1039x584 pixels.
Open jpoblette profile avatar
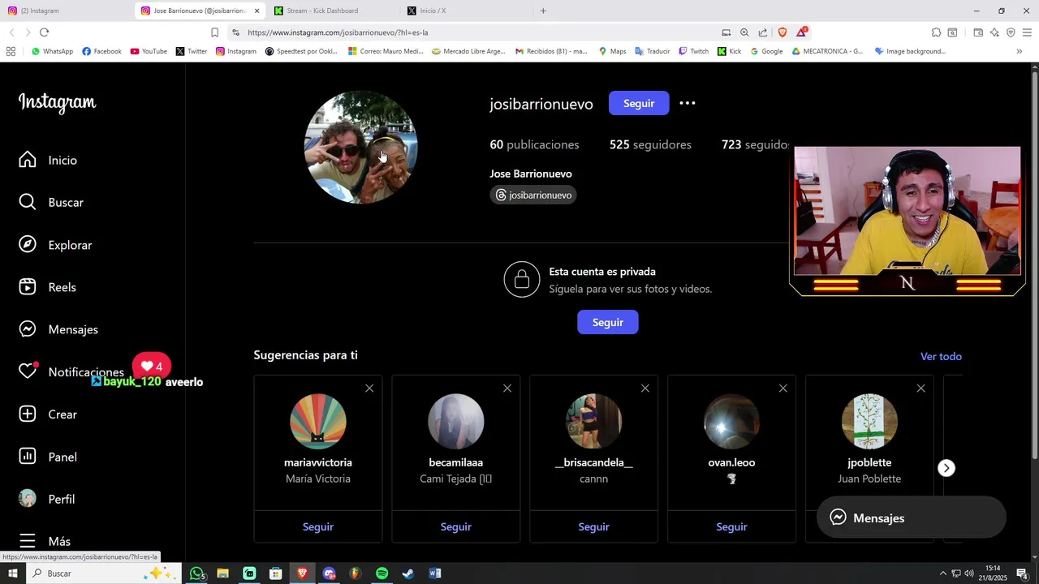(x=869, y=421)
